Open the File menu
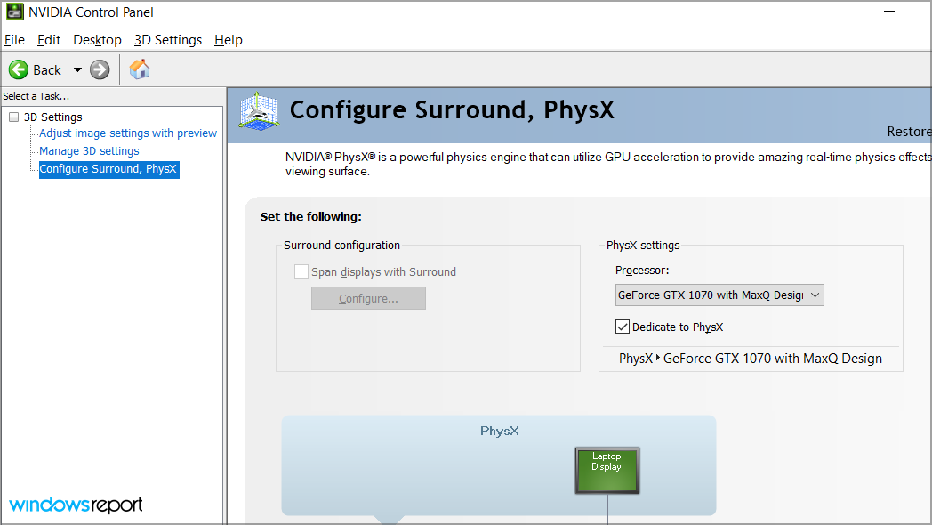Image resolution: width=932 pixels, height=525 pixels. point(14,40)
